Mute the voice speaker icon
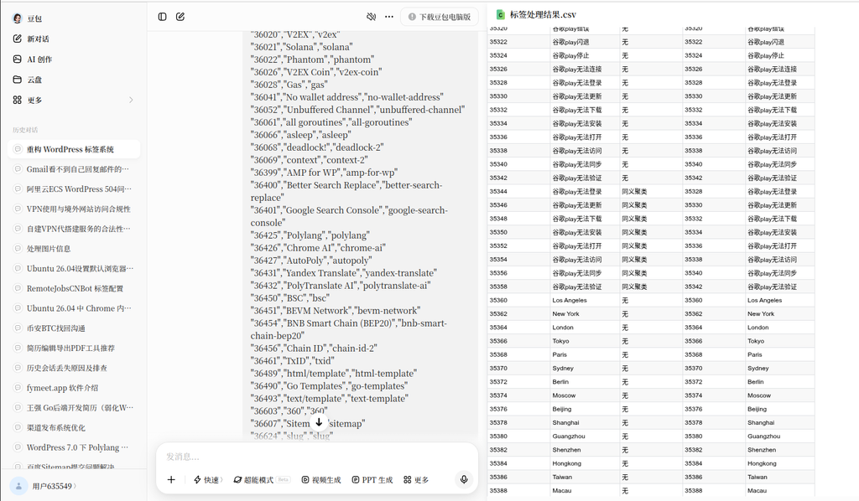 point(371,17)
